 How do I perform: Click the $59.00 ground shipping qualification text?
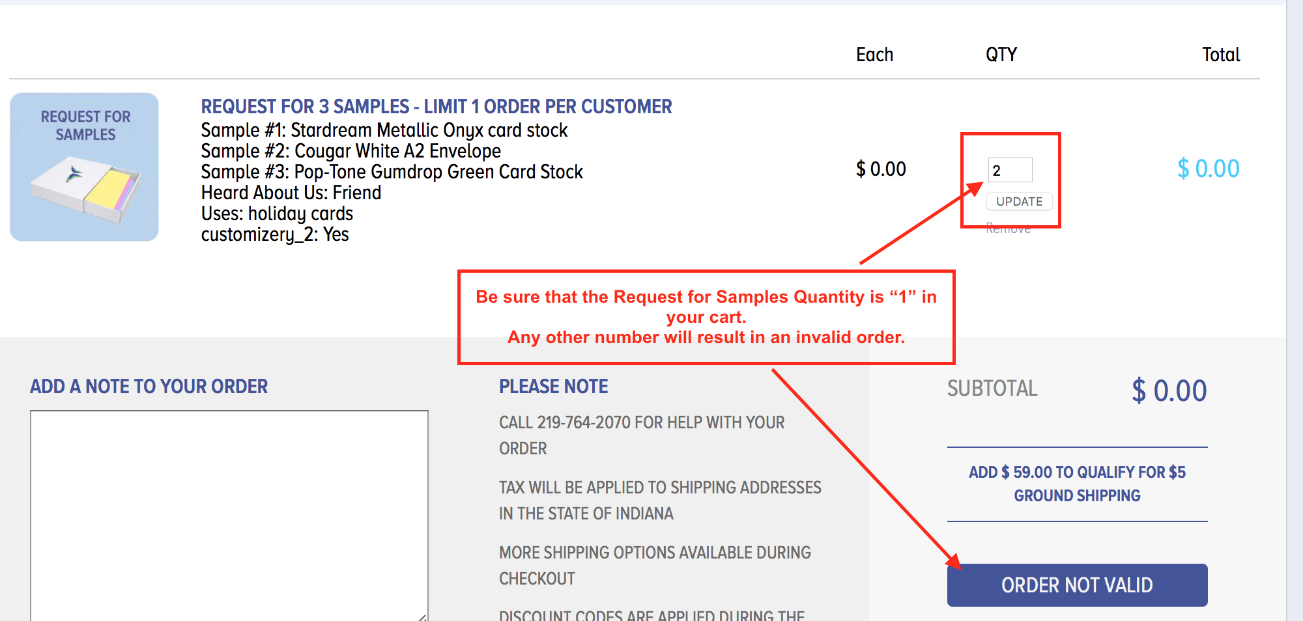click(x=1077, y=484)
